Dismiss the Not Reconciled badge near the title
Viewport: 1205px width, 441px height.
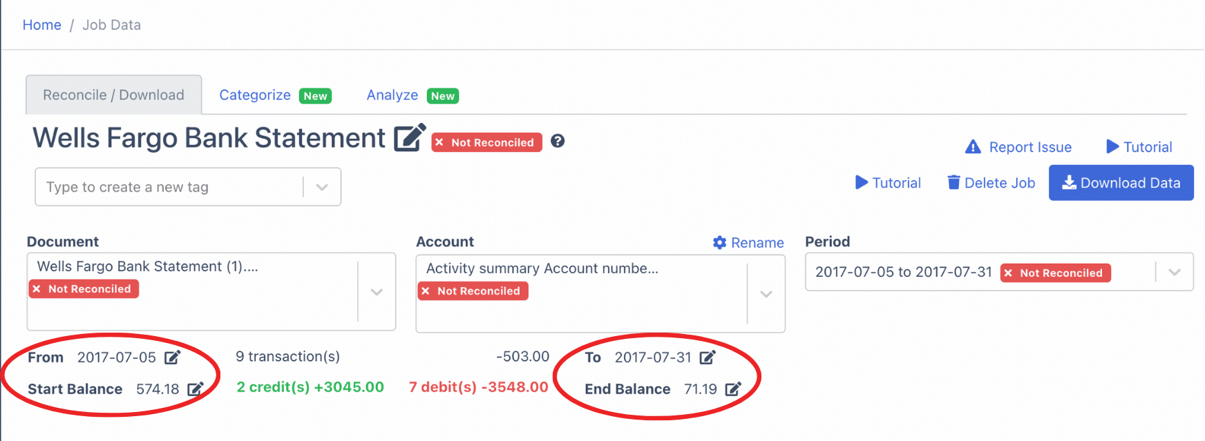coord(439,142)
